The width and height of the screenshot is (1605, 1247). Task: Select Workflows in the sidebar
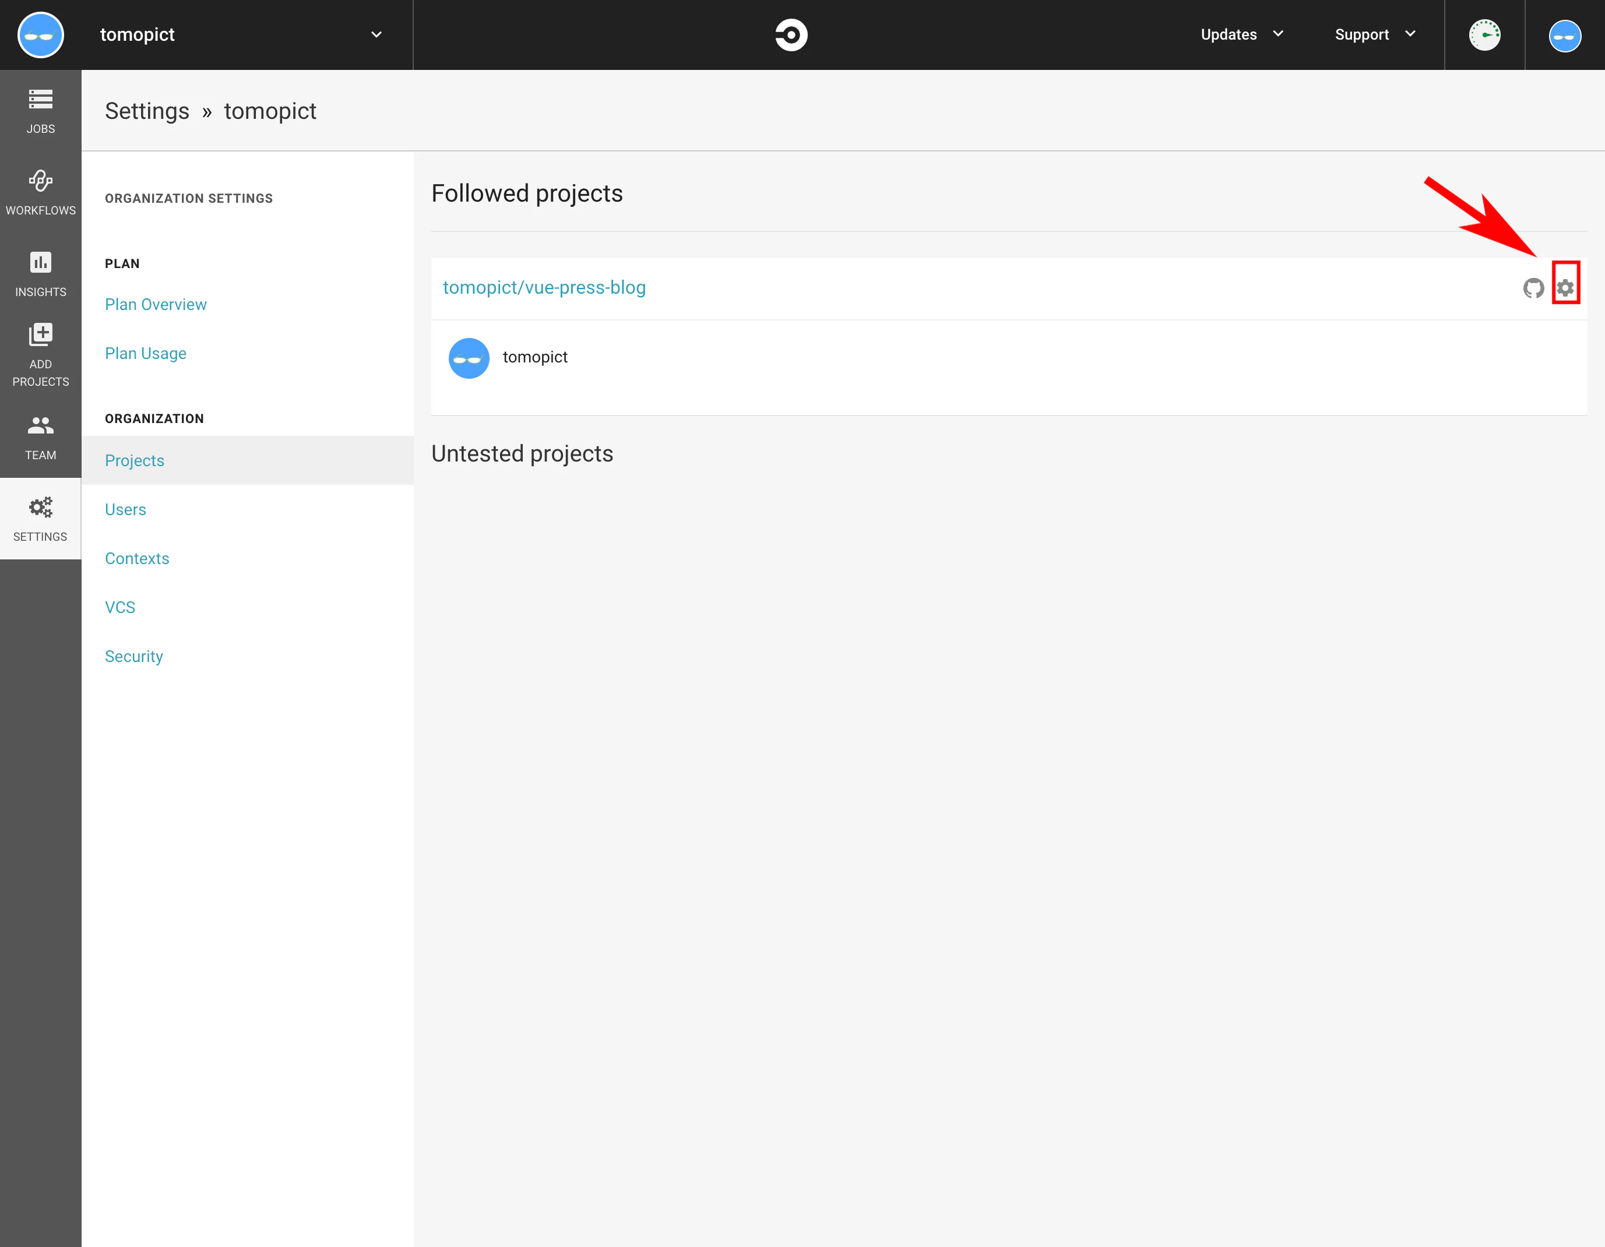point(40,192)
